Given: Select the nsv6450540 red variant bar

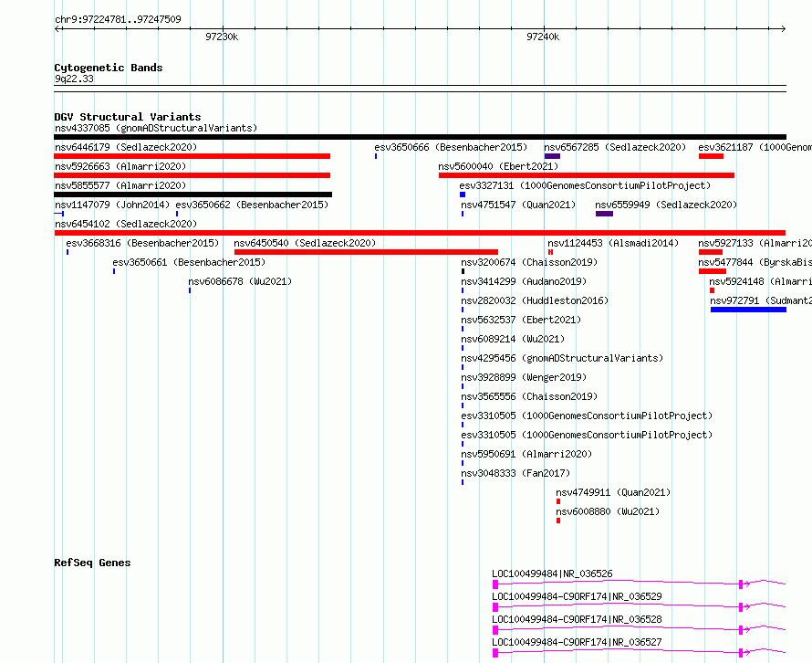Looking at the screenshot, I should 366,252.
